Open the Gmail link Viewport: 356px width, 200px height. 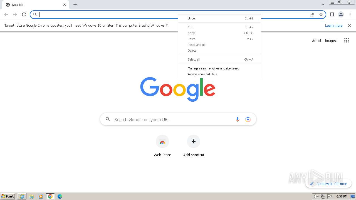(316, 40)
